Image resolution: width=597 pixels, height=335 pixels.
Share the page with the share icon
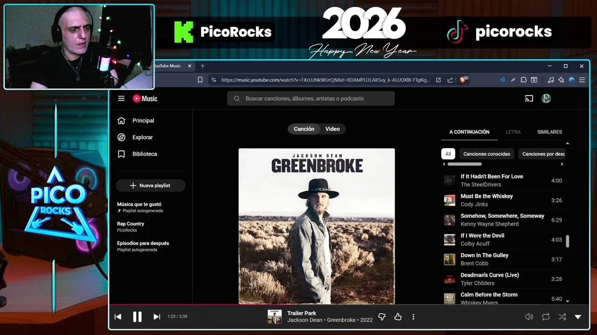[x=450, y=80]
